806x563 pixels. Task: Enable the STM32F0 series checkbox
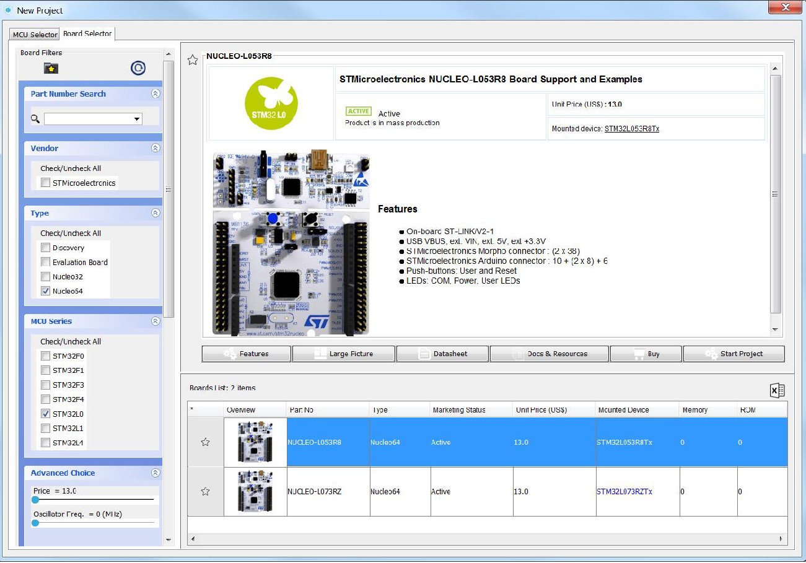[x=45, y=356]
